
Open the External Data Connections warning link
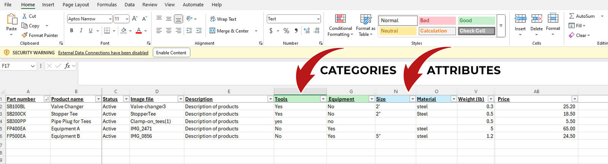[103, 53]
